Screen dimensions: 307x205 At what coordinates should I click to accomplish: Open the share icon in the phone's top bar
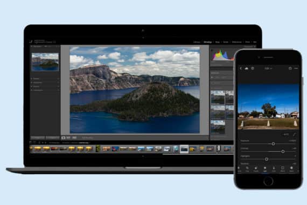point(290,68)
